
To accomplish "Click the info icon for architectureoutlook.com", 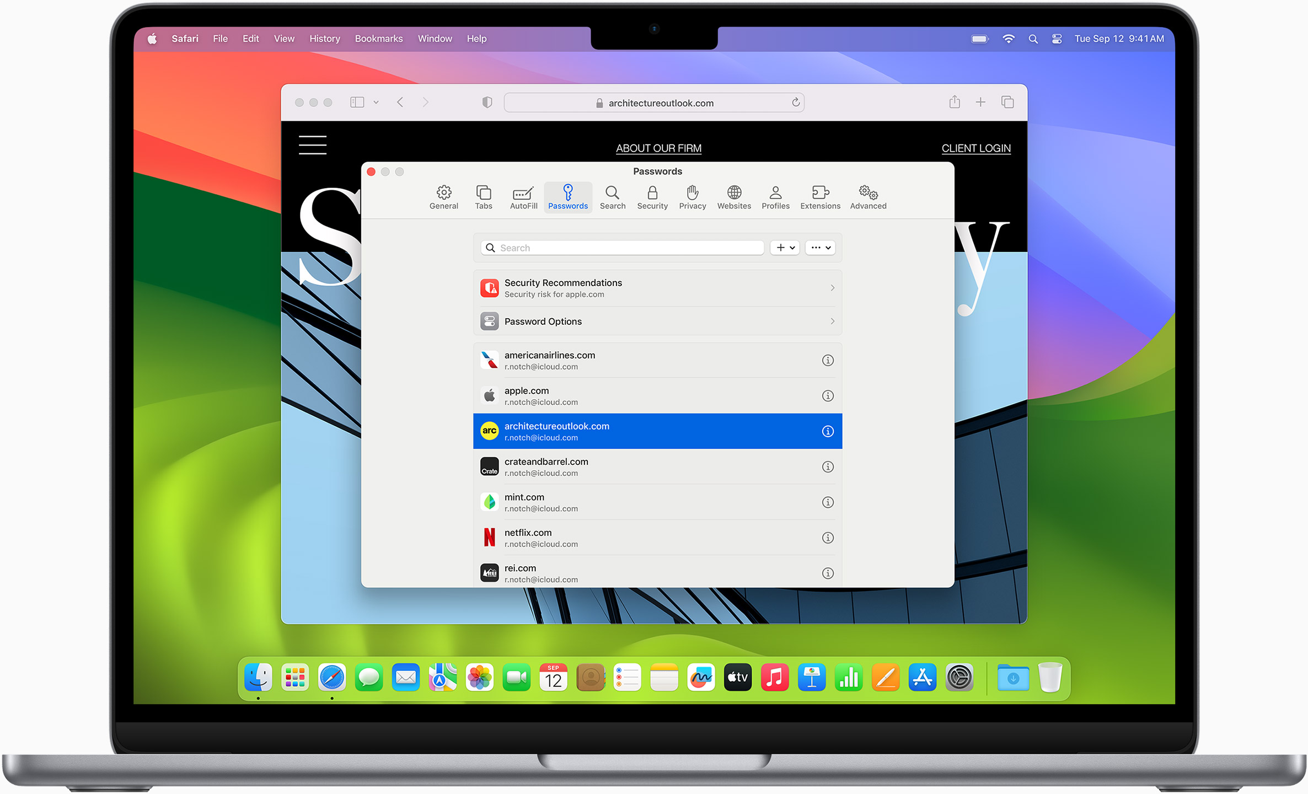I will click(828, 432).
